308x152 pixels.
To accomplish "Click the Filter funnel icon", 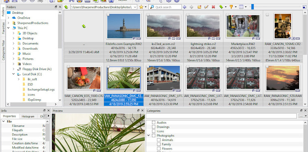I will pos(231,7).
